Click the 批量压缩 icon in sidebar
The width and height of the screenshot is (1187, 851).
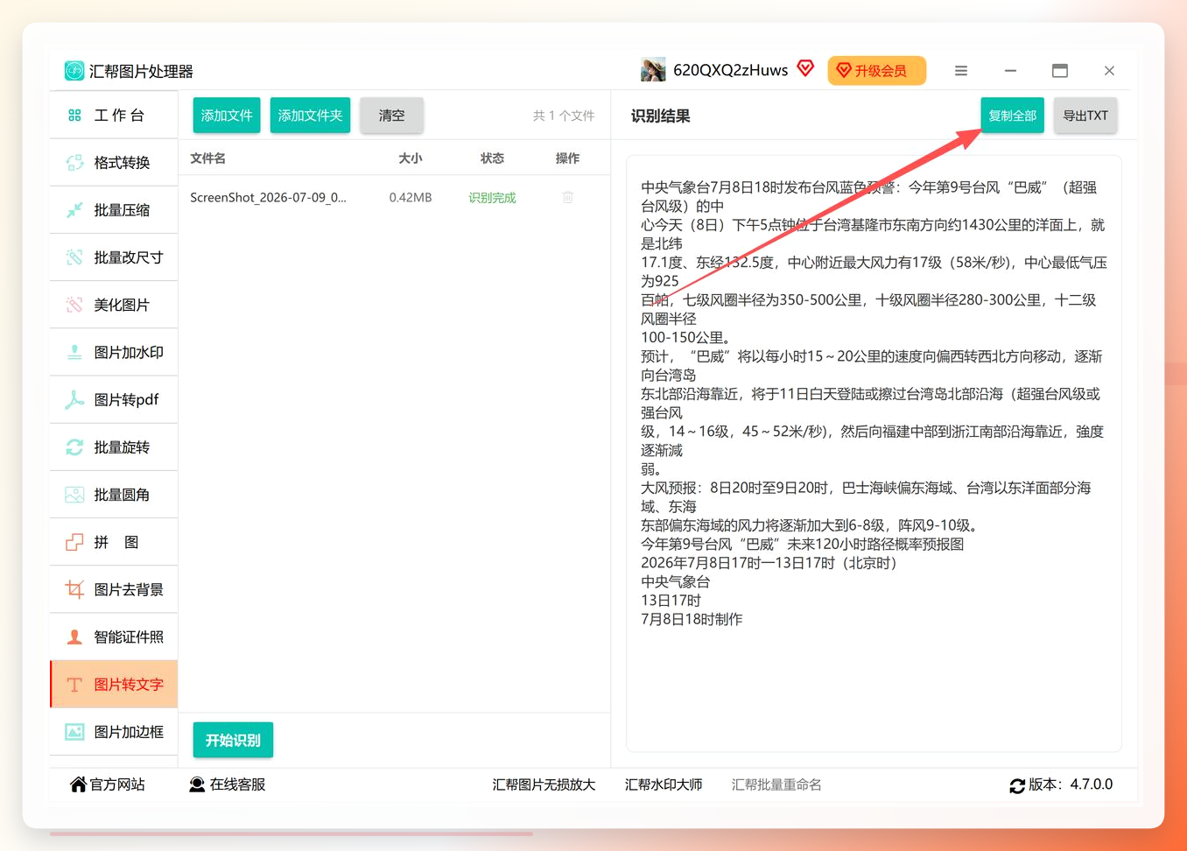(x=74, y=210)
